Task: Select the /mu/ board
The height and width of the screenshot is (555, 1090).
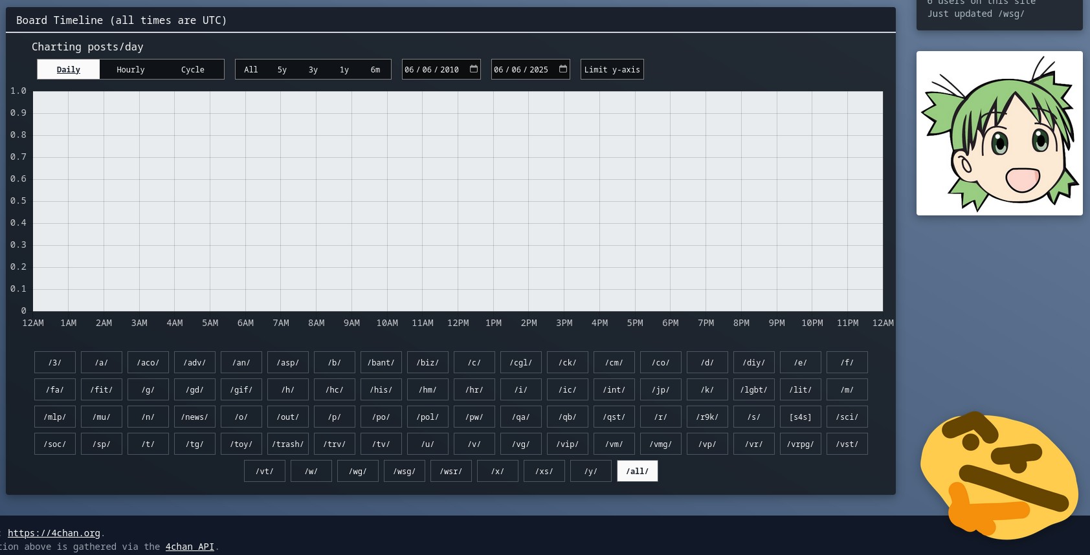Action: coord(102,417)
